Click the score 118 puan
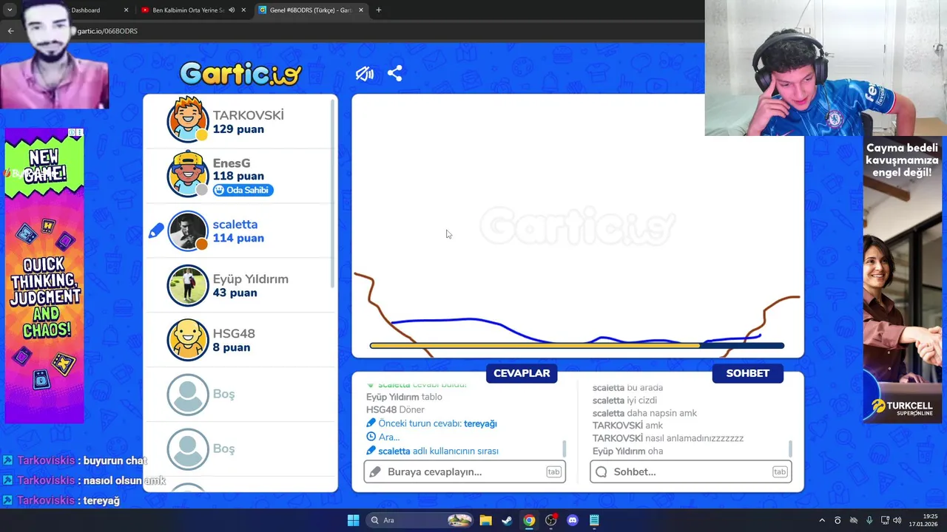 238,176
